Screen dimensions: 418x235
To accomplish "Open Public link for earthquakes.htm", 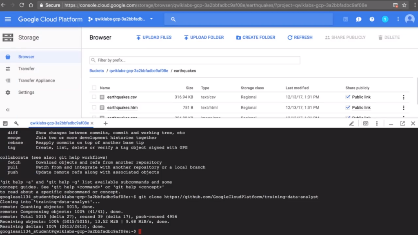I will click(x=361, y=108).
